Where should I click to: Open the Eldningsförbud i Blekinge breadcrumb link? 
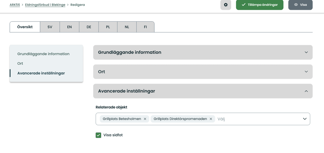click(x=45, y=5)
